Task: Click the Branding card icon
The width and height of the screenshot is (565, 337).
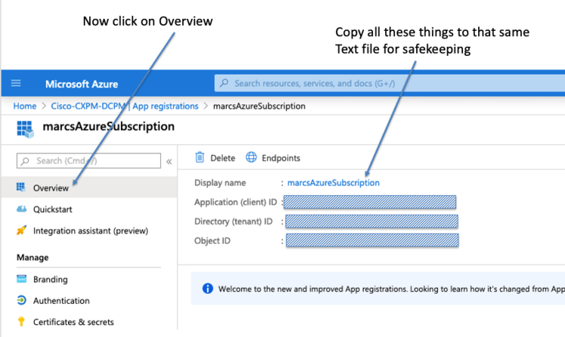Action: point(21,279)
